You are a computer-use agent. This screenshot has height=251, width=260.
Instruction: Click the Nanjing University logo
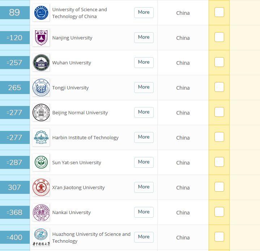pyautogui.click(x=41, y=38)
